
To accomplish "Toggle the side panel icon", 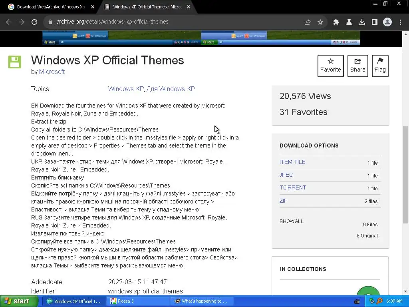I will [375, 22].
